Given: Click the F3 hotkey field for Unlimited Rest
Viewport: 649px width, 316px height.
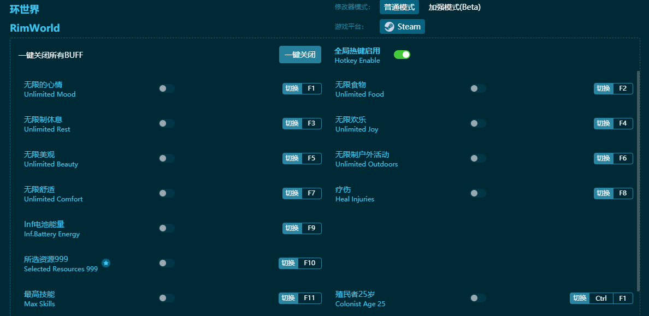Looking at the screenshot, I should coord(312,123).
